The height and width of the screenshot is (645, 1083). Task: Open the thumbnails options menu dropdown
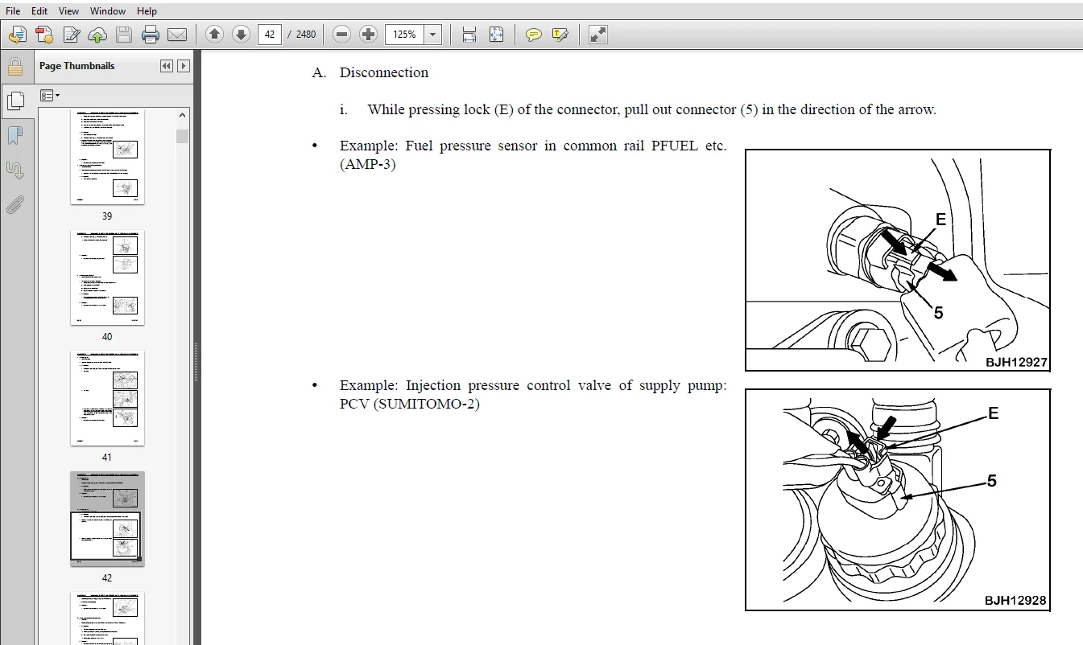point(50,96)
